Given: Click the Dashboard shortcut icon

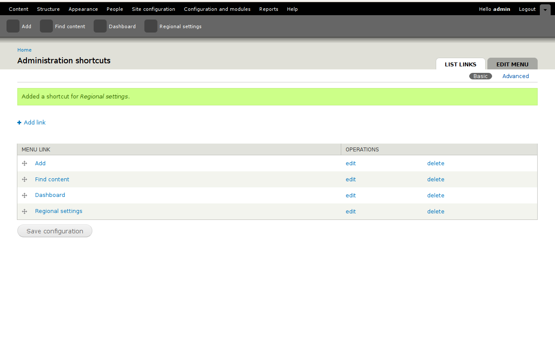Looking at the screenshot, I should [100, 26].
